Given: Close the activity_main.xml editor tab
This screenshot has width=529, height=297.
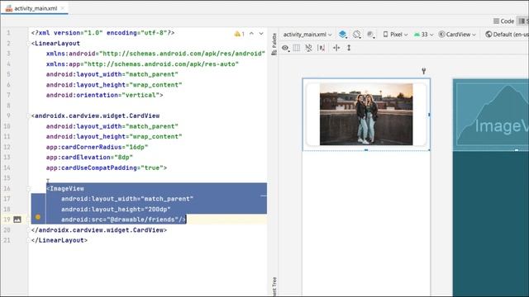Looking at the screenshot, I should pyautogui.click(x=63, y=8).
